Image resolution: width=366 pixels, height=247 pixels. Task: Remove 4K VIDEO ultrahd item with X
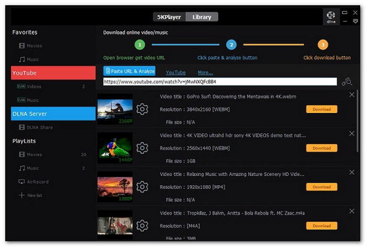[x=352, y=133]
